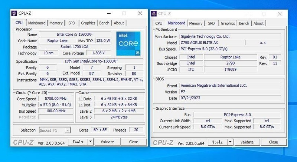297x162 pixels.
Task: Close right CPU-Z window with X
Action: (x=280, y=14)
